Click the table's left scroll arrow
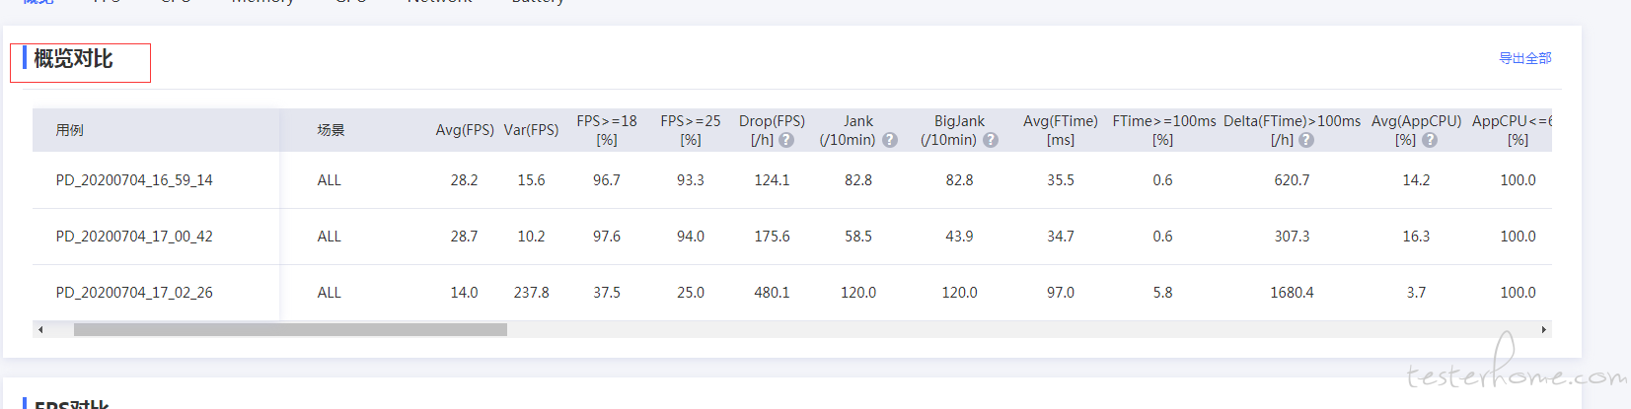 point(40,329)
